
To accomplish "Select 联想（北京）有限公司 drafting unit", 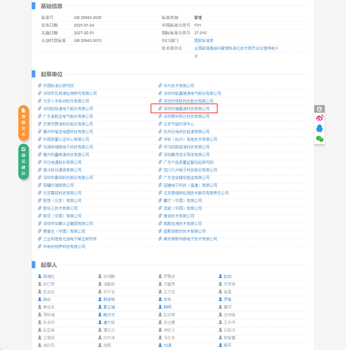I will click(62, 201).
